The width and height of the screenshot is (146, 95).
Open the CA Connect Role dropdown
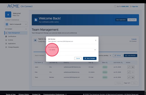[x=72, y=50]
